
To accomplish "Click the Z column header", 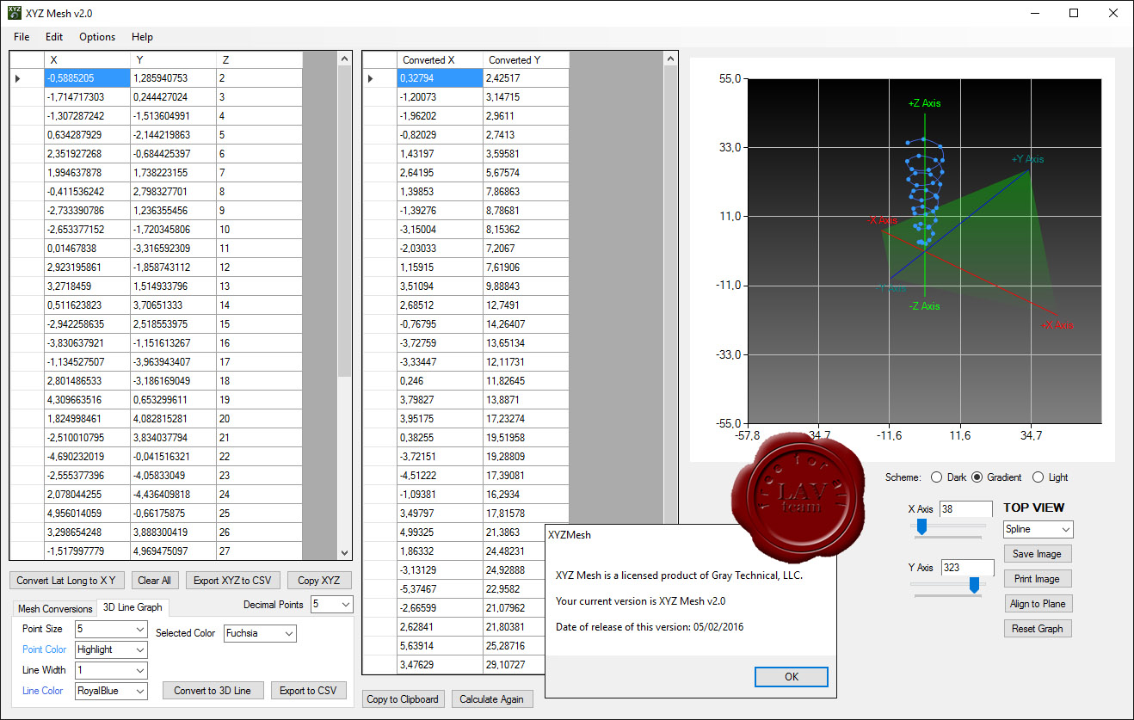I will click(259, 59).
